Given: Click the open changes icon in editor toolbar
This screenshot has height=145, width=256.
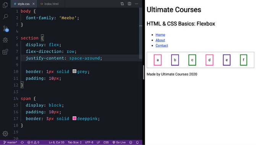Looking at the screenshot, I should pos(122,4).
